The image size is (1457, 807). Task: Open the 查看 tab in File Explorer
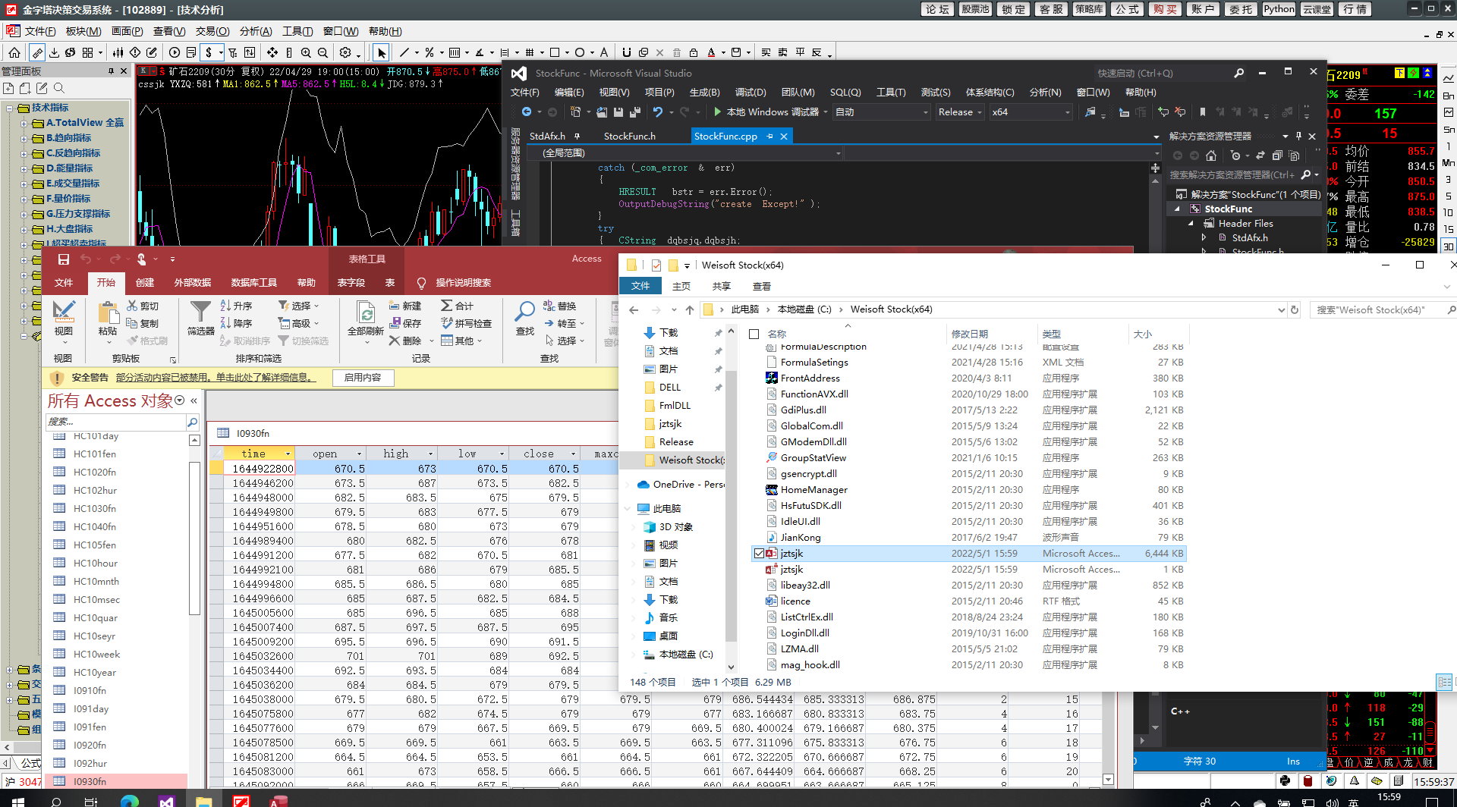tap(761, 286)
